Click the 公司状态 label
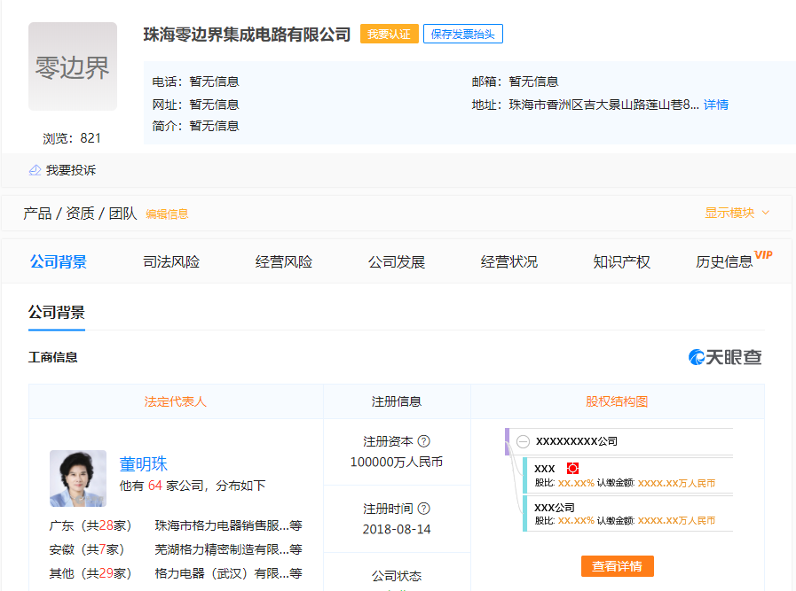 pos(397,576)
